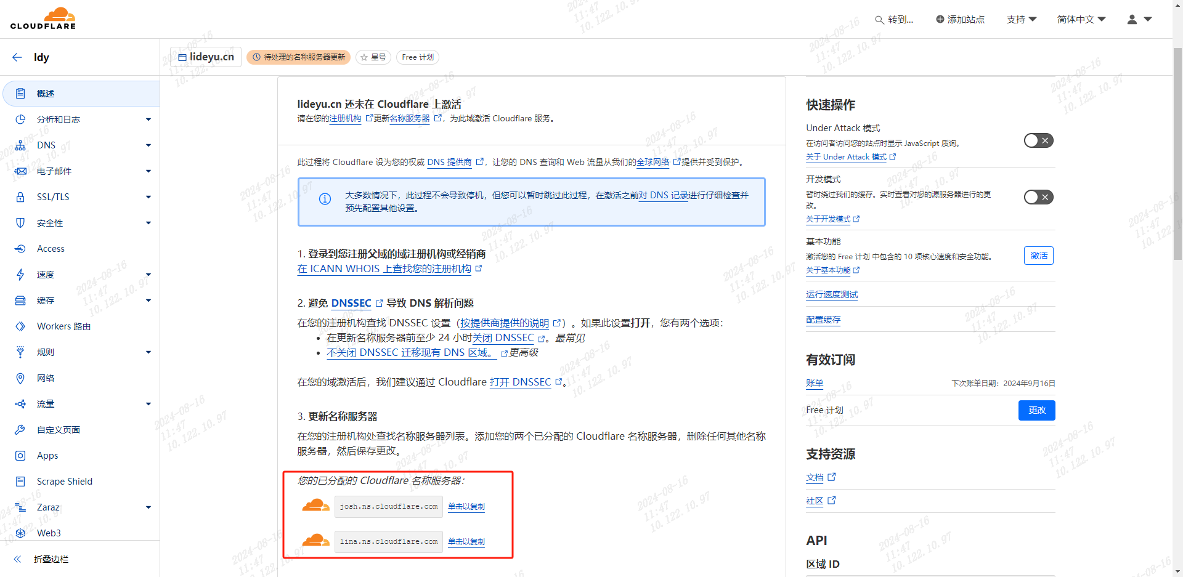This screenshot has width=1183, height=577.
Task: Copy josh.ns.cloudflare.com via 单击以复制
Action: [466, 507]
